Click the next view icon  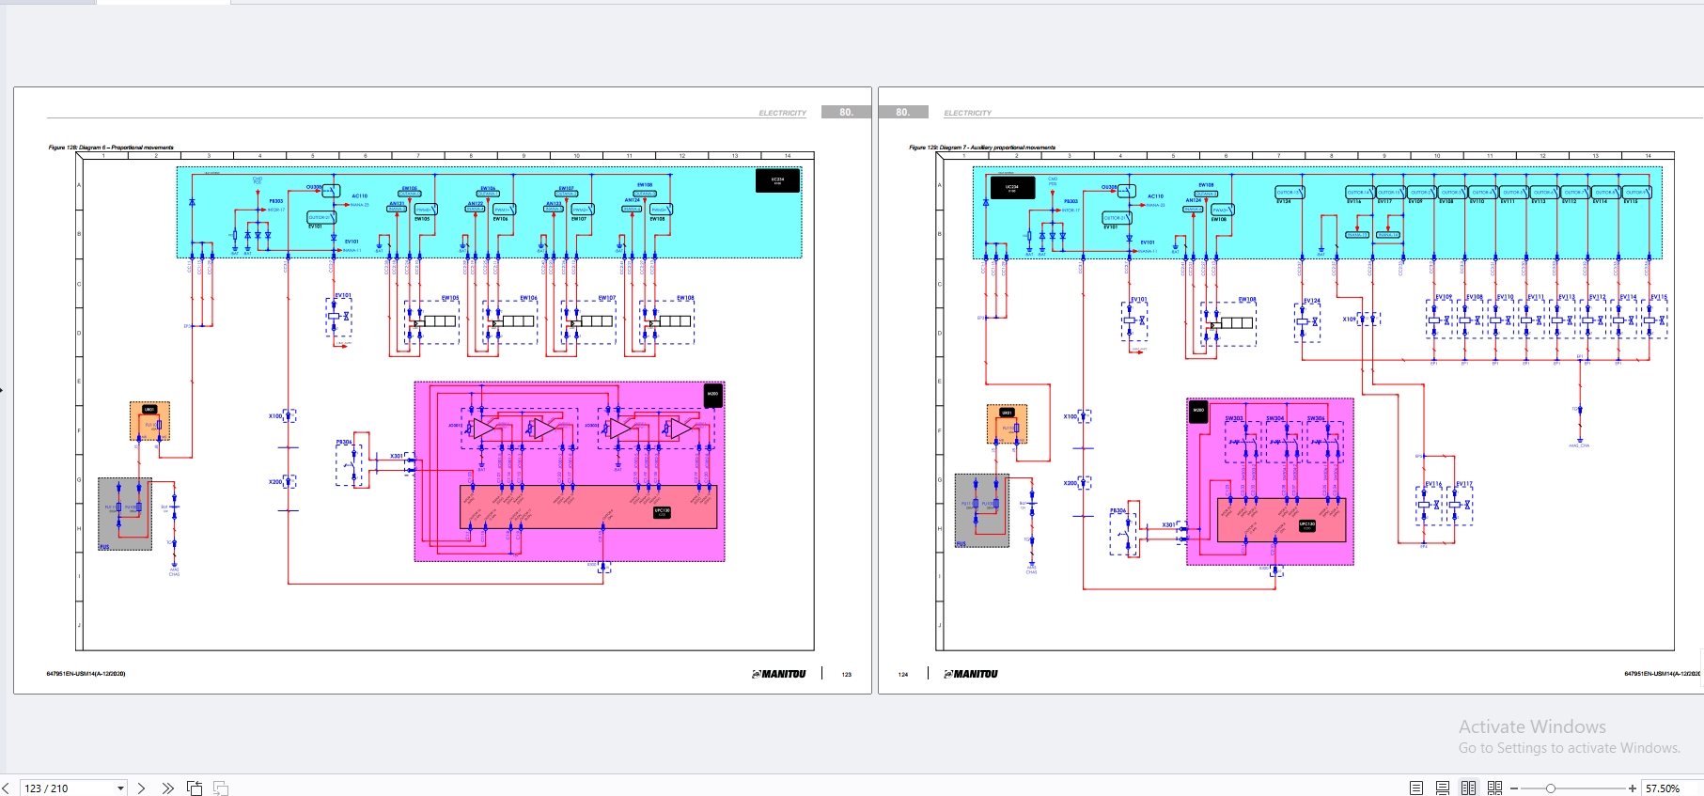click(221, 788)
